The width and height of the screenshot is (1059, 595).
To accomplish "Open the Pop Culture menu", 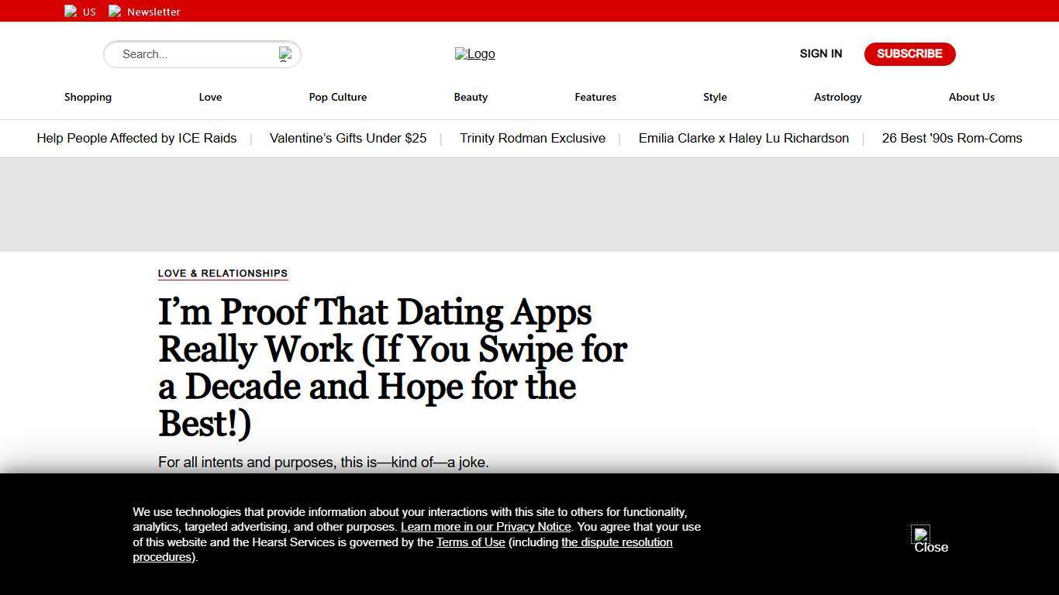I will (x=338, y=97).
